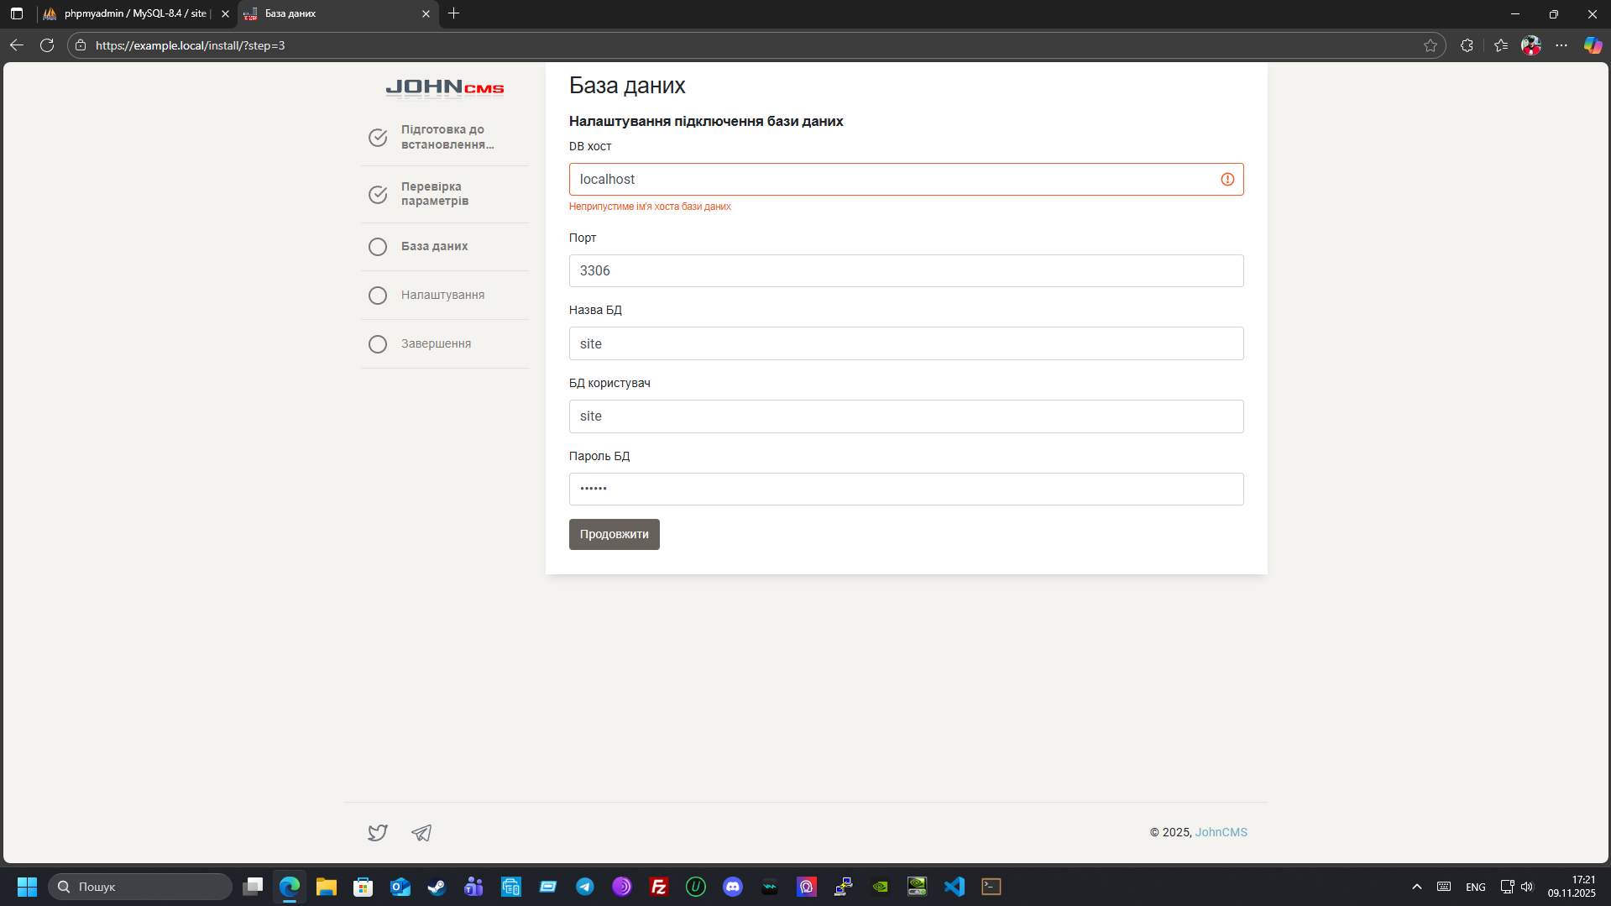This screenshot has height=906, width=1611.
Task: Select the Налаштування step in sidebar
Action: point(442,295)
